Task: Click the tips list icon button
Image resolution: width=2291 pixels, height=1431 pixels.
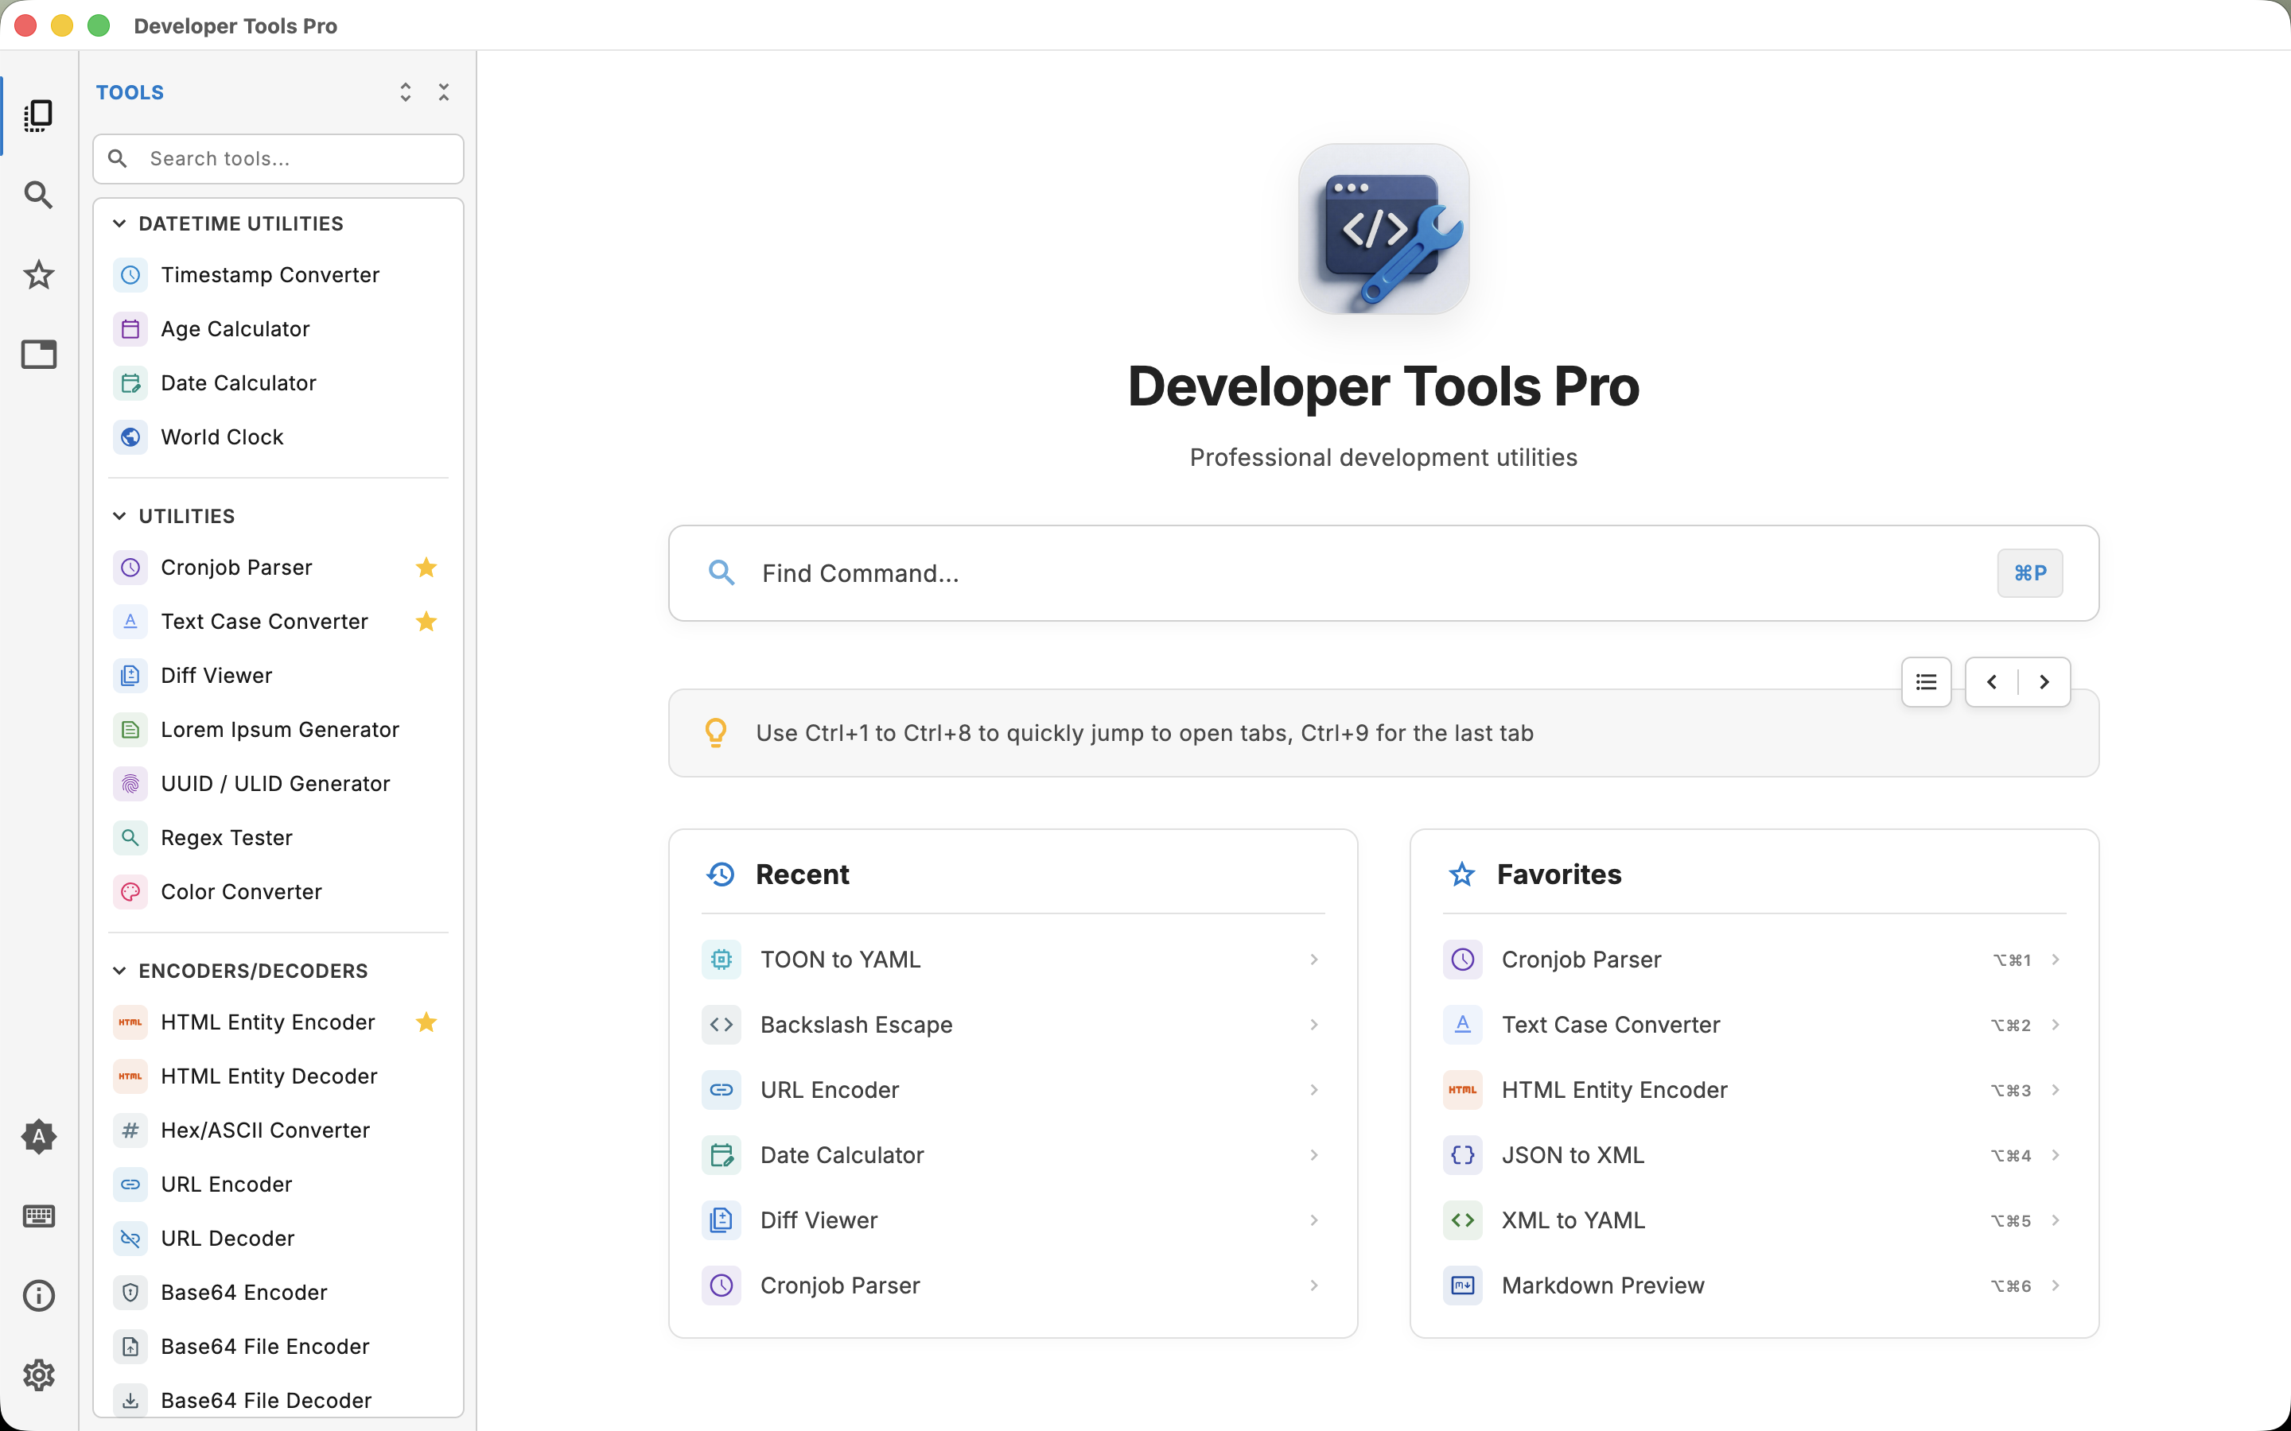Action: 1926,681
